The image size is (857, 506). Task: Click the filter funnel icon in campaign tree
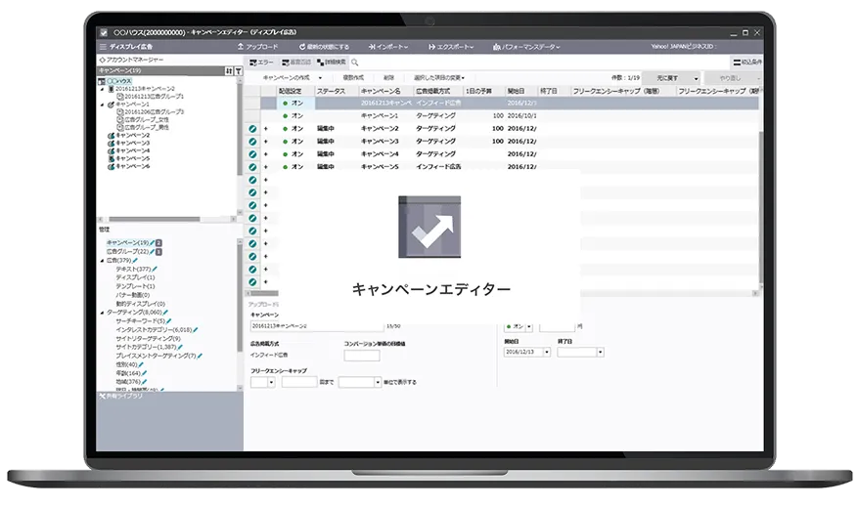pyautogui.click(x=238, y=70)
